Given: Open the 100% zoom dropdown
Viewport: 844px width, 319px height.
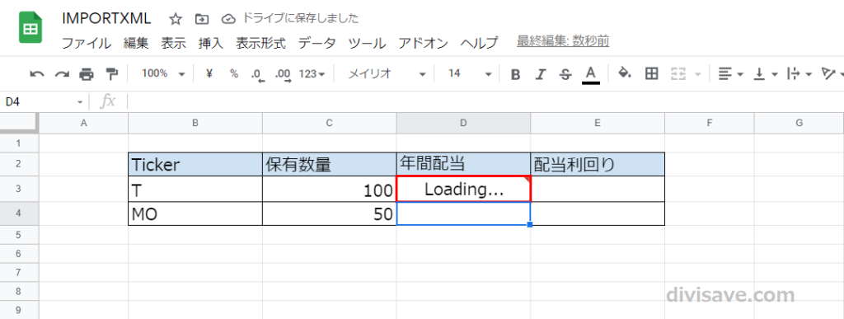Looking at the screenshot, I should [162, 73].
